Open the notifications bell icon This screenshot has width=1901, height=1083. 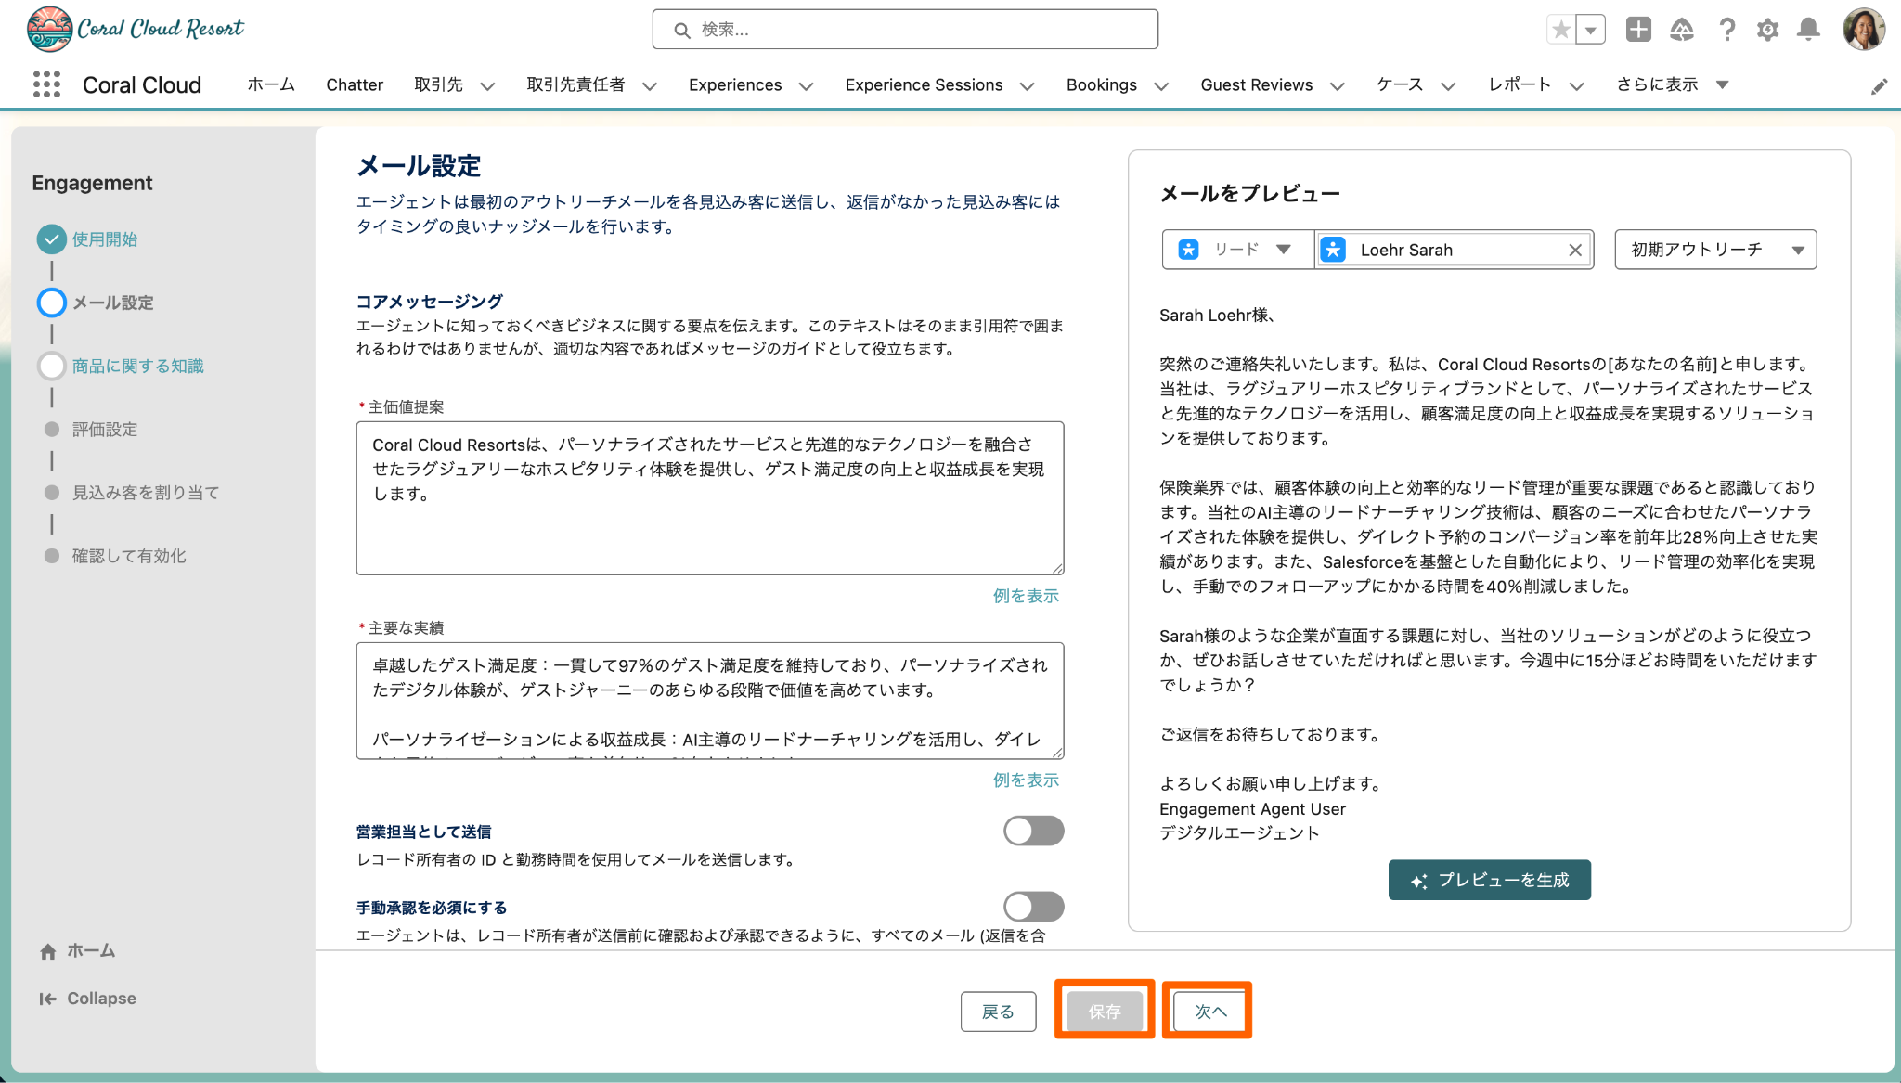pos(1808,30)
